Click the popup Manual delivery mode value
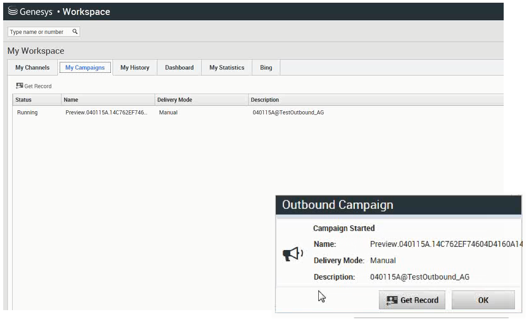Image resolution: width=529 pixels, height=321 pixels. [383, 260]
